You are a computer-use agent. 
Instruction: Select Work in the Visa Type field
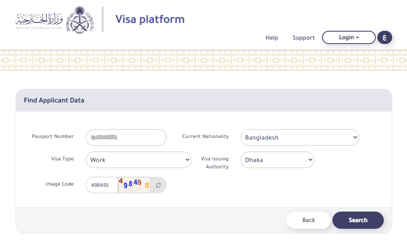coord(138,160)
